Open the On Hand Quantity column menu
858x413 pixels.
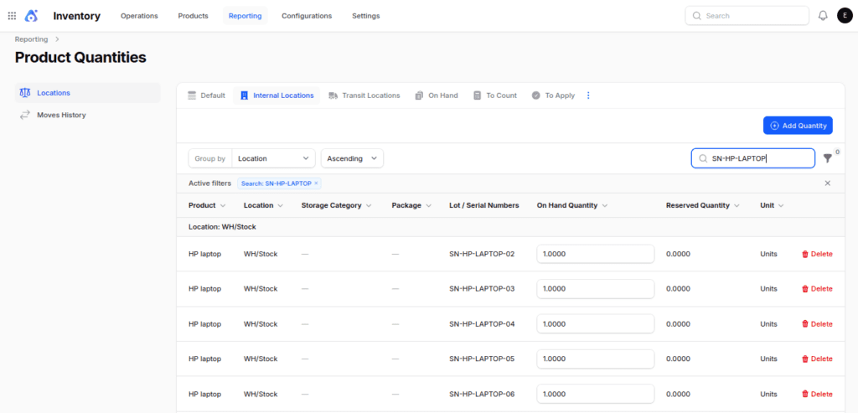[x=605, y=206]
